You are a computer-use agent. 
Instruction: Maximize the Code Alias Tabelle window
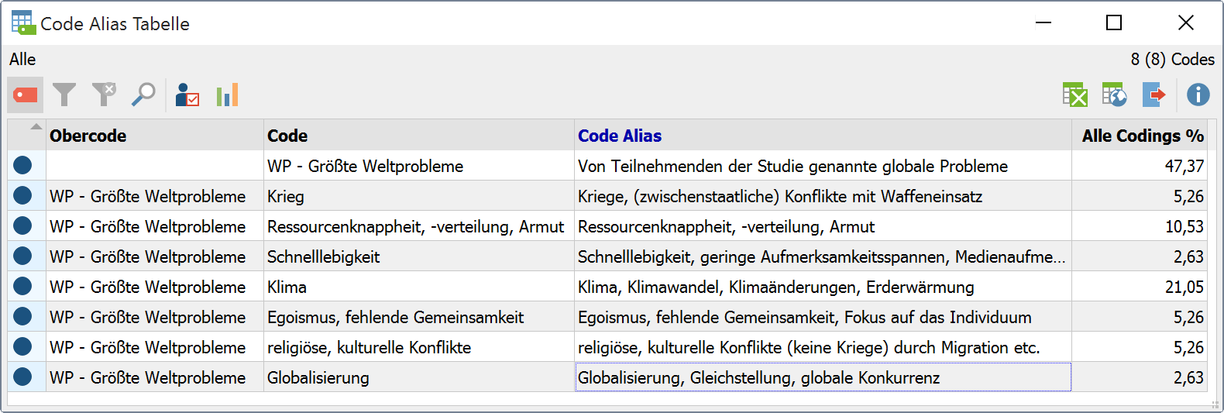[1114, 23]
